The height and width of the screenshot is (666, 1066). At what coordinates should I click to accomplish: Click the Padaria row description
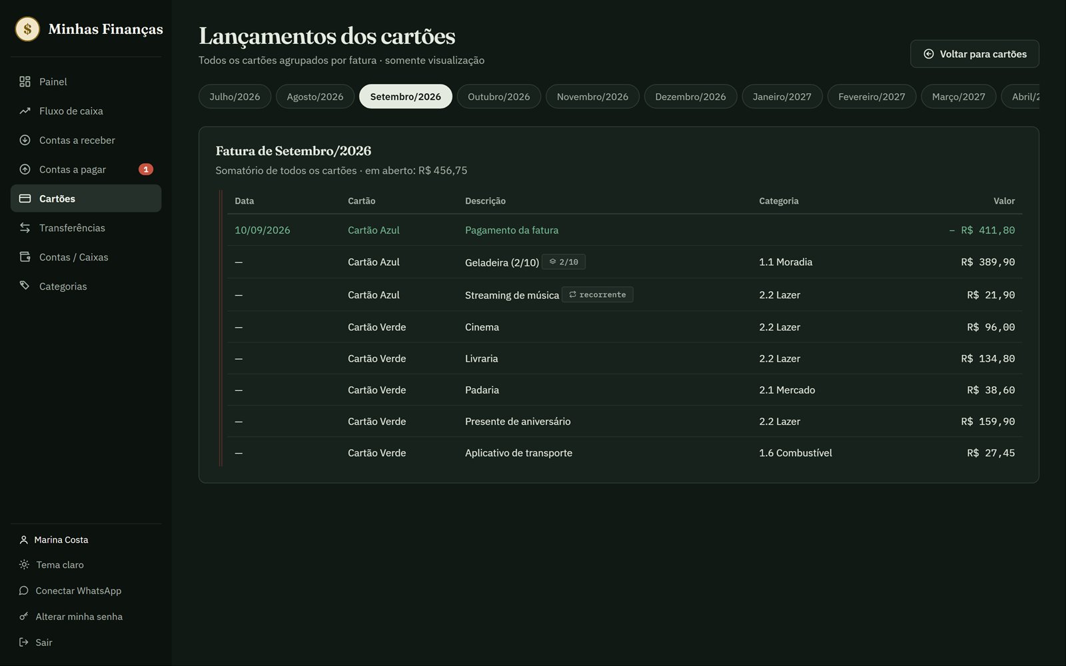tap(482, 390)
